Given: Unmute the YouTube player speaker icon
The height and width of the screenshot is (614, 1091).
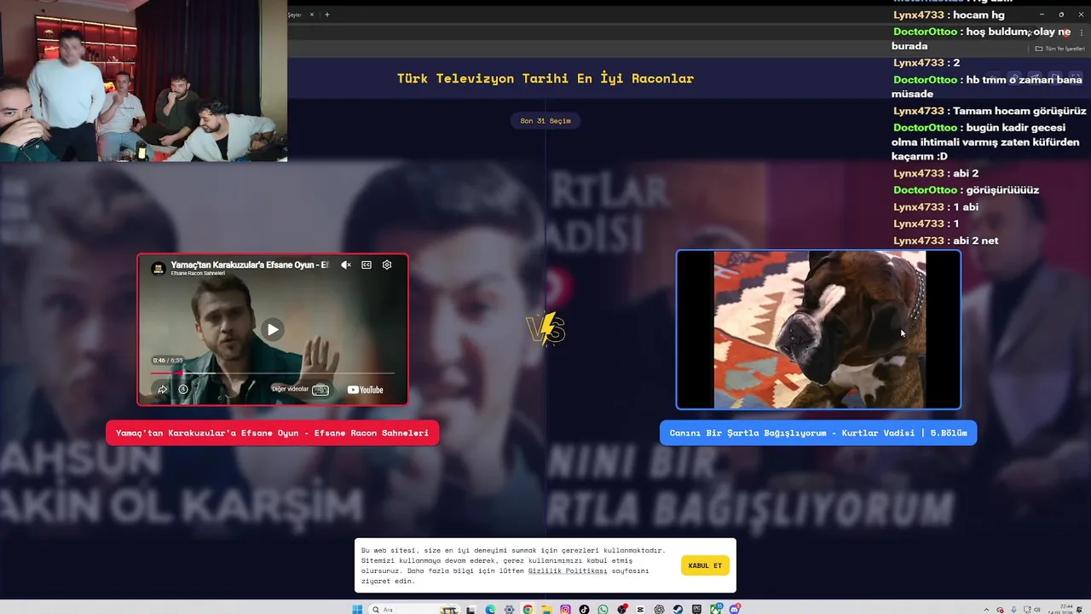Looking at the screenshot, I should pos(346,265).
